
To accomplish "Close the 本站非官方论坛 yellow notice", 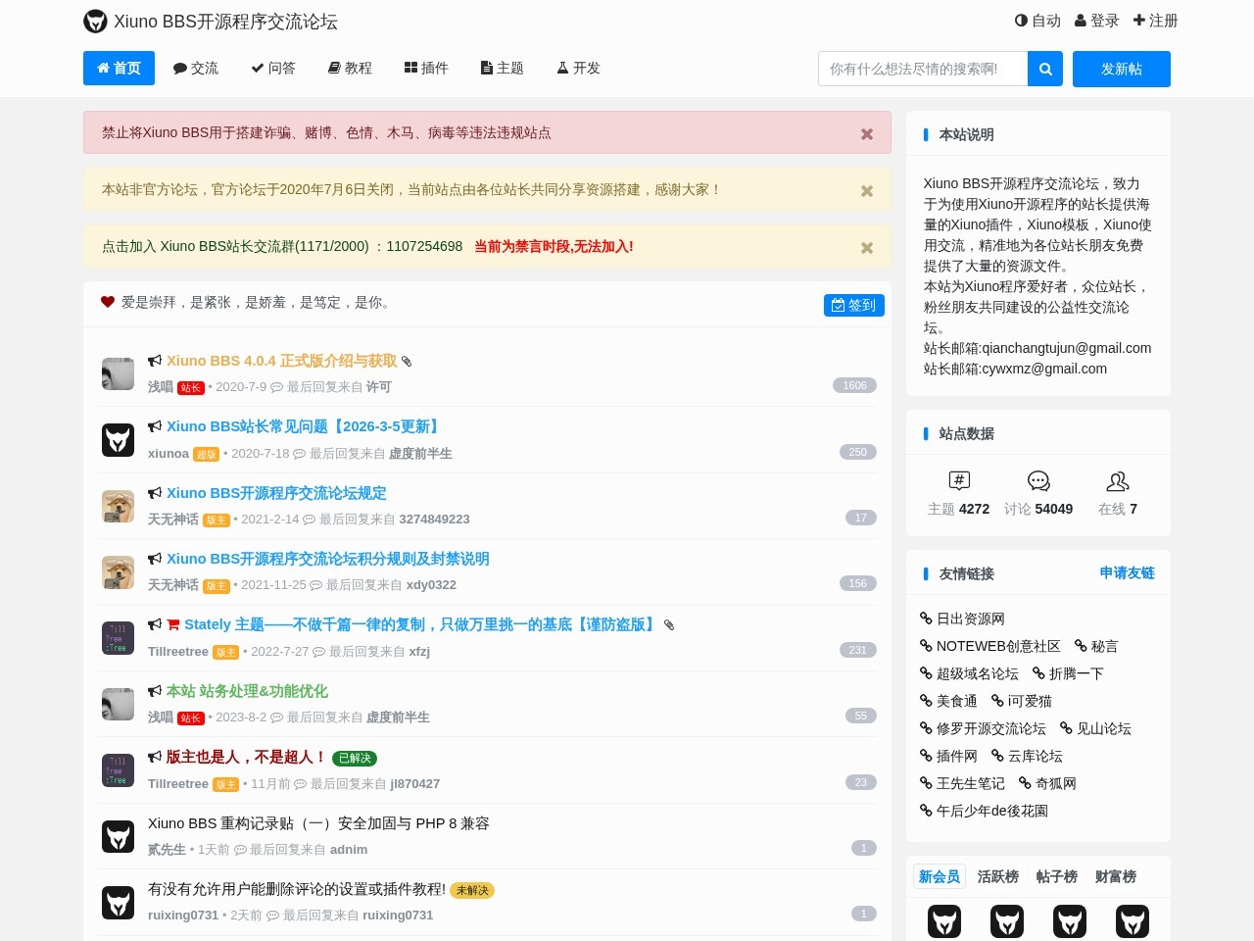I will 867,191.
